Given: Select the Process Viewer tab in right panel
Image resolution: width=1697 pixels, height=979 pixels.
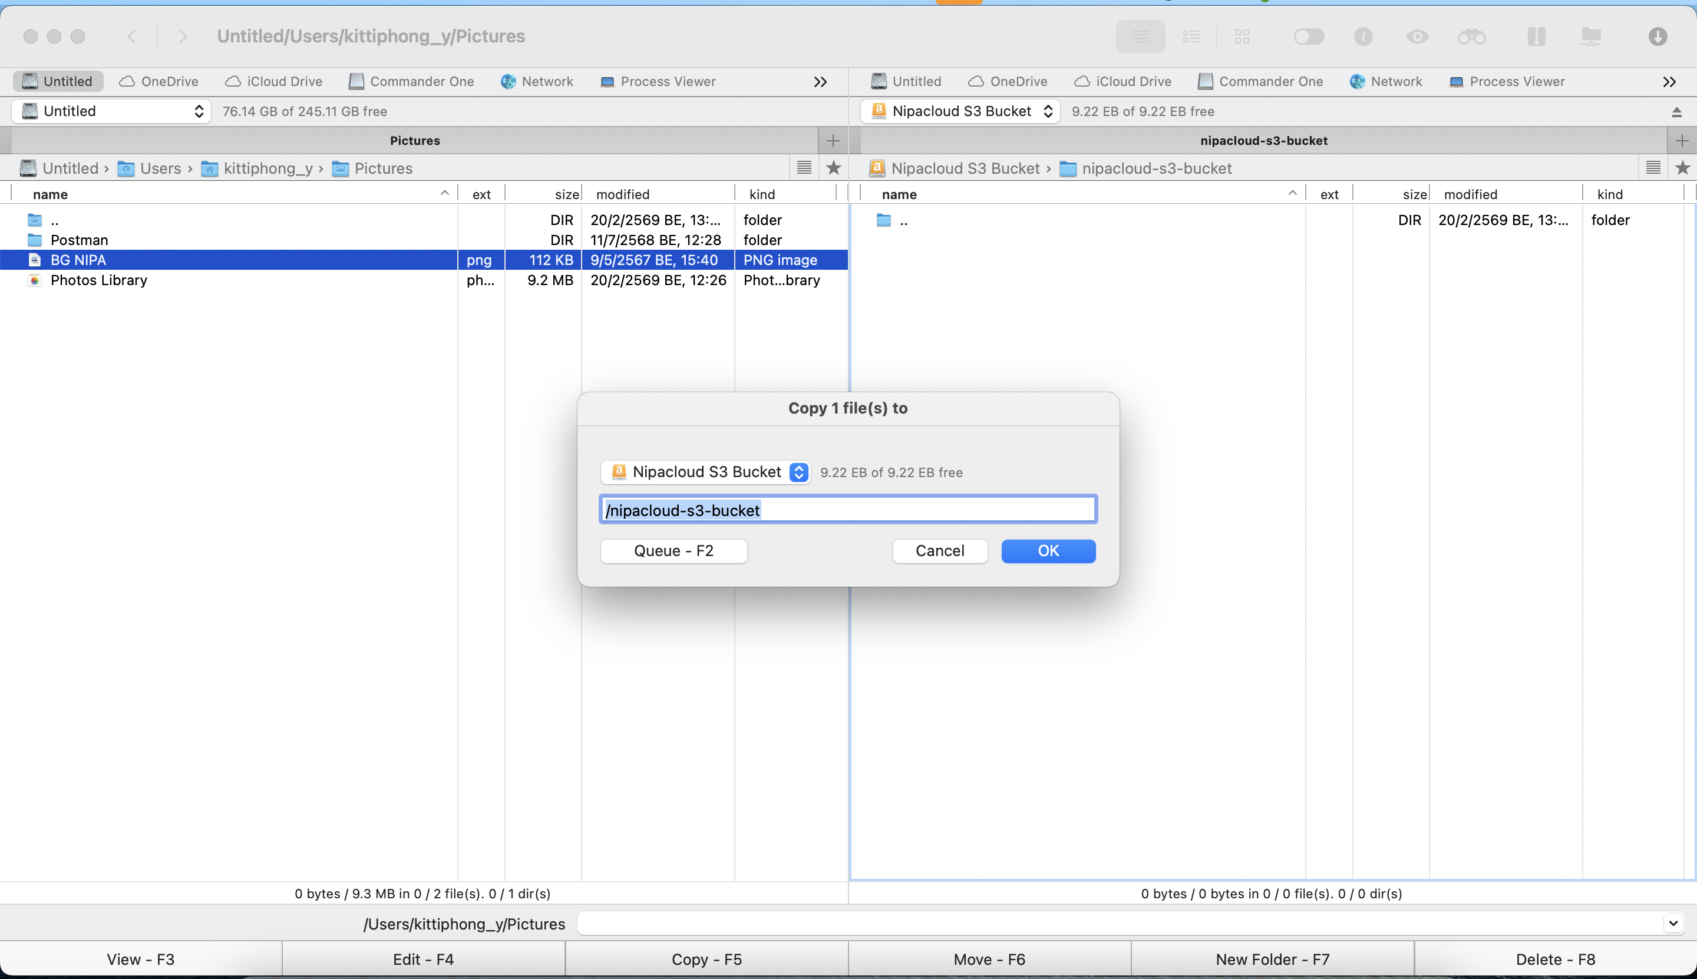Looking at the screenshot, I should [x=1507, y=81].
